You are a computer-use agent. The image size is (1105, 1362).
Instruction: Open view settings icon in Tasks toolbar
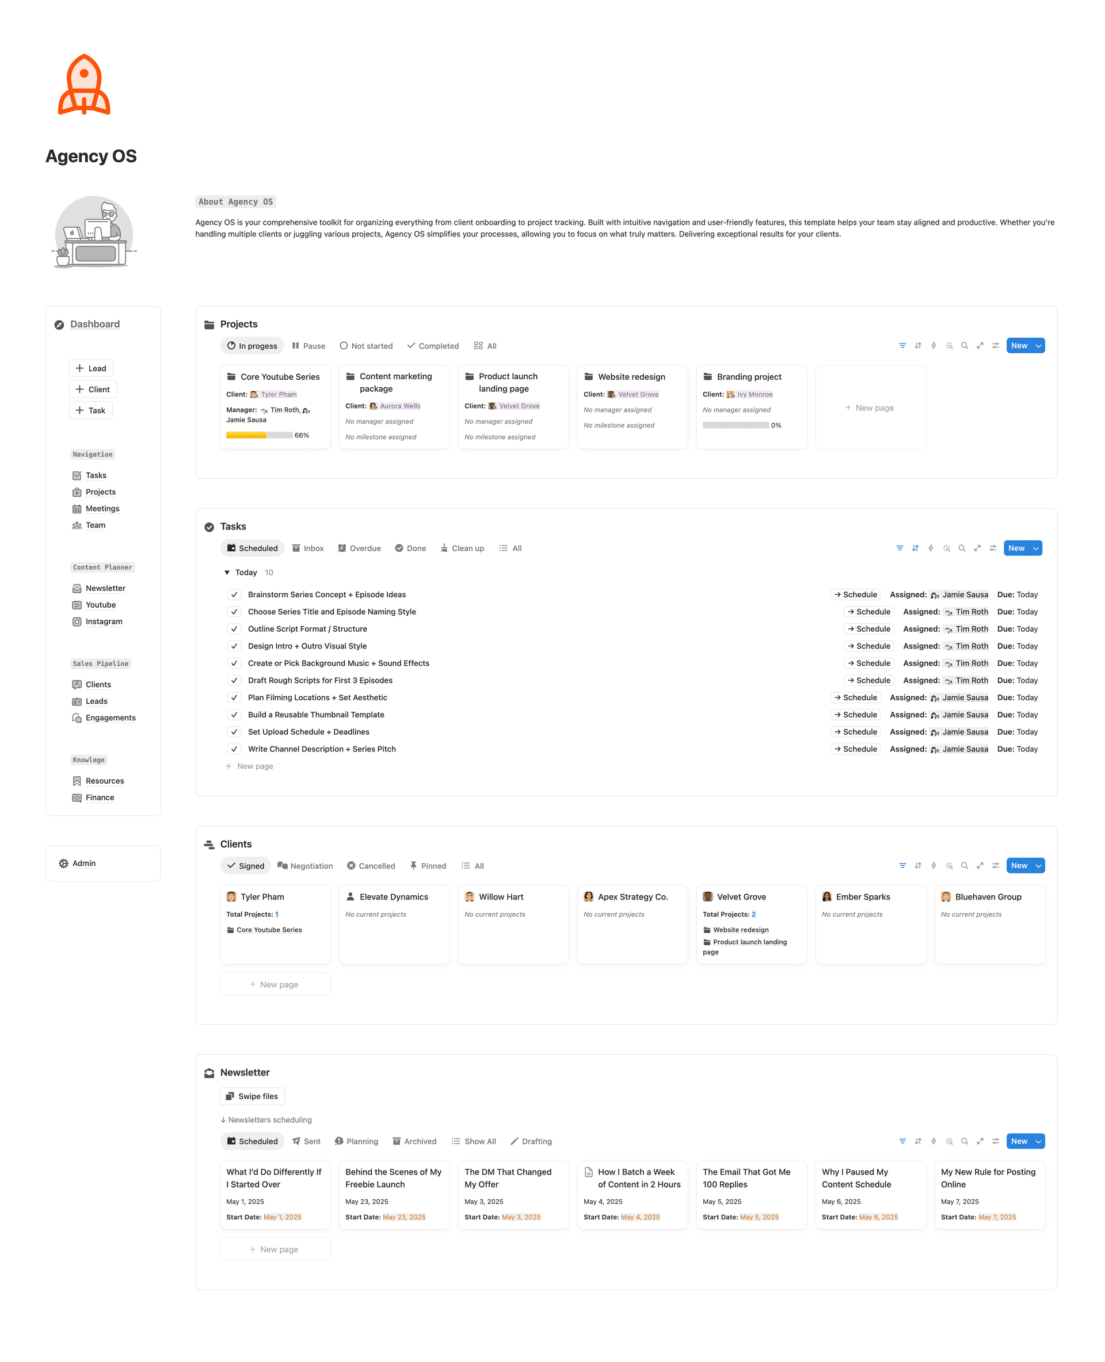point(993,548)
